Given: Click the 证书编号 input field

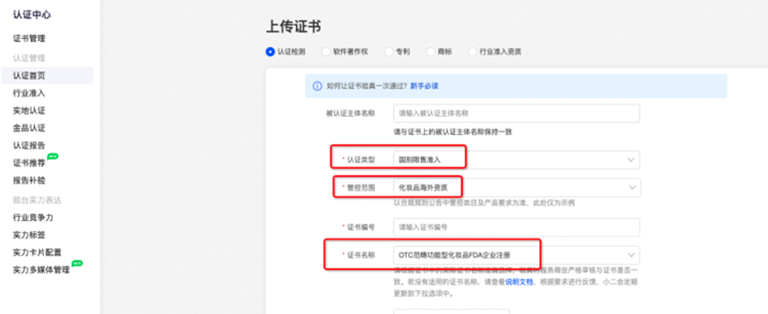Looking at the screenshot, I should pos(517,227).
